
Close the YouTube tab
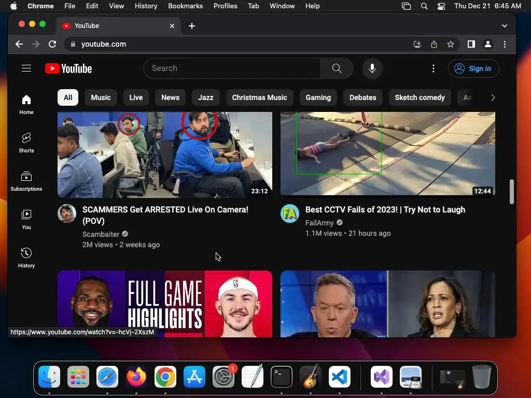[x=172, y=26]
